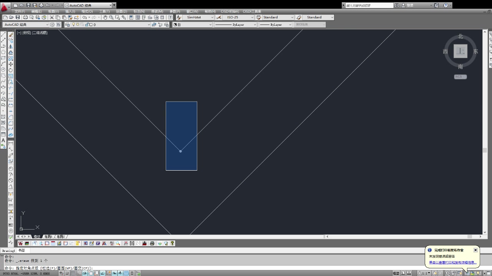Toggle Lineweight display in status bar

point(120,273)
